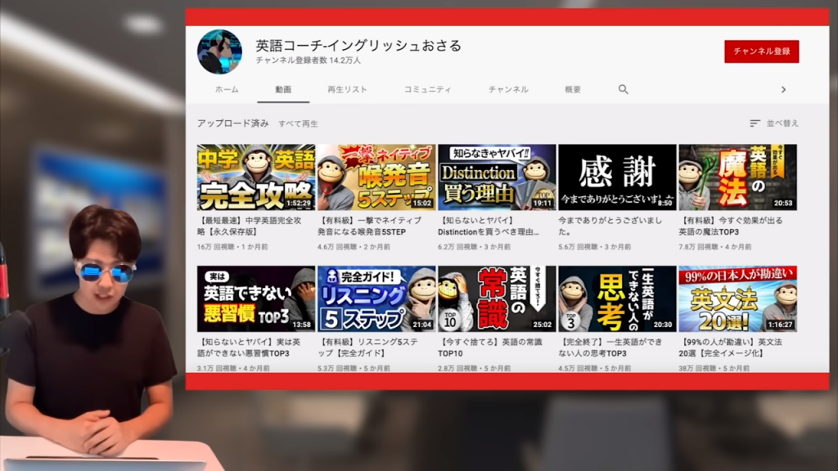838x471 pixels.
Task: Click title 【知らないとヤバイ】実は英語ができない悪習慣TOP3
Action: [249, 348]
